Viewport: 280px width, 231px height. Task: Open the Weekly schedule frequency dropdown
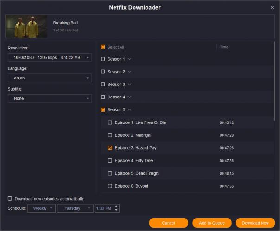(x=42, y=208)
